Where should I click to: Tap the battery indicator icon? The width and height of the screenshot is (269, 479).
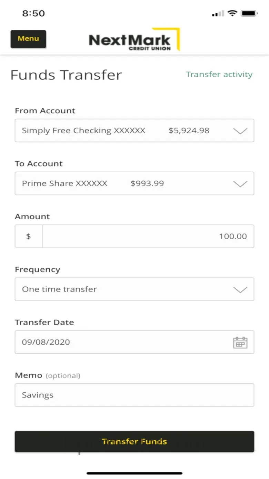[249, 13]
